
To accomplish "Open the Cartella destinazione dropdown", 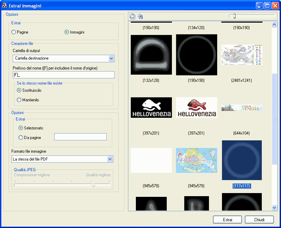I will pos(111,59).
